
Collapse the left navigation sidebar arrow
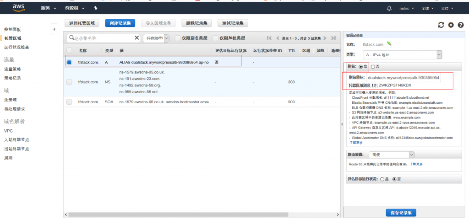[x=54, y=29]
